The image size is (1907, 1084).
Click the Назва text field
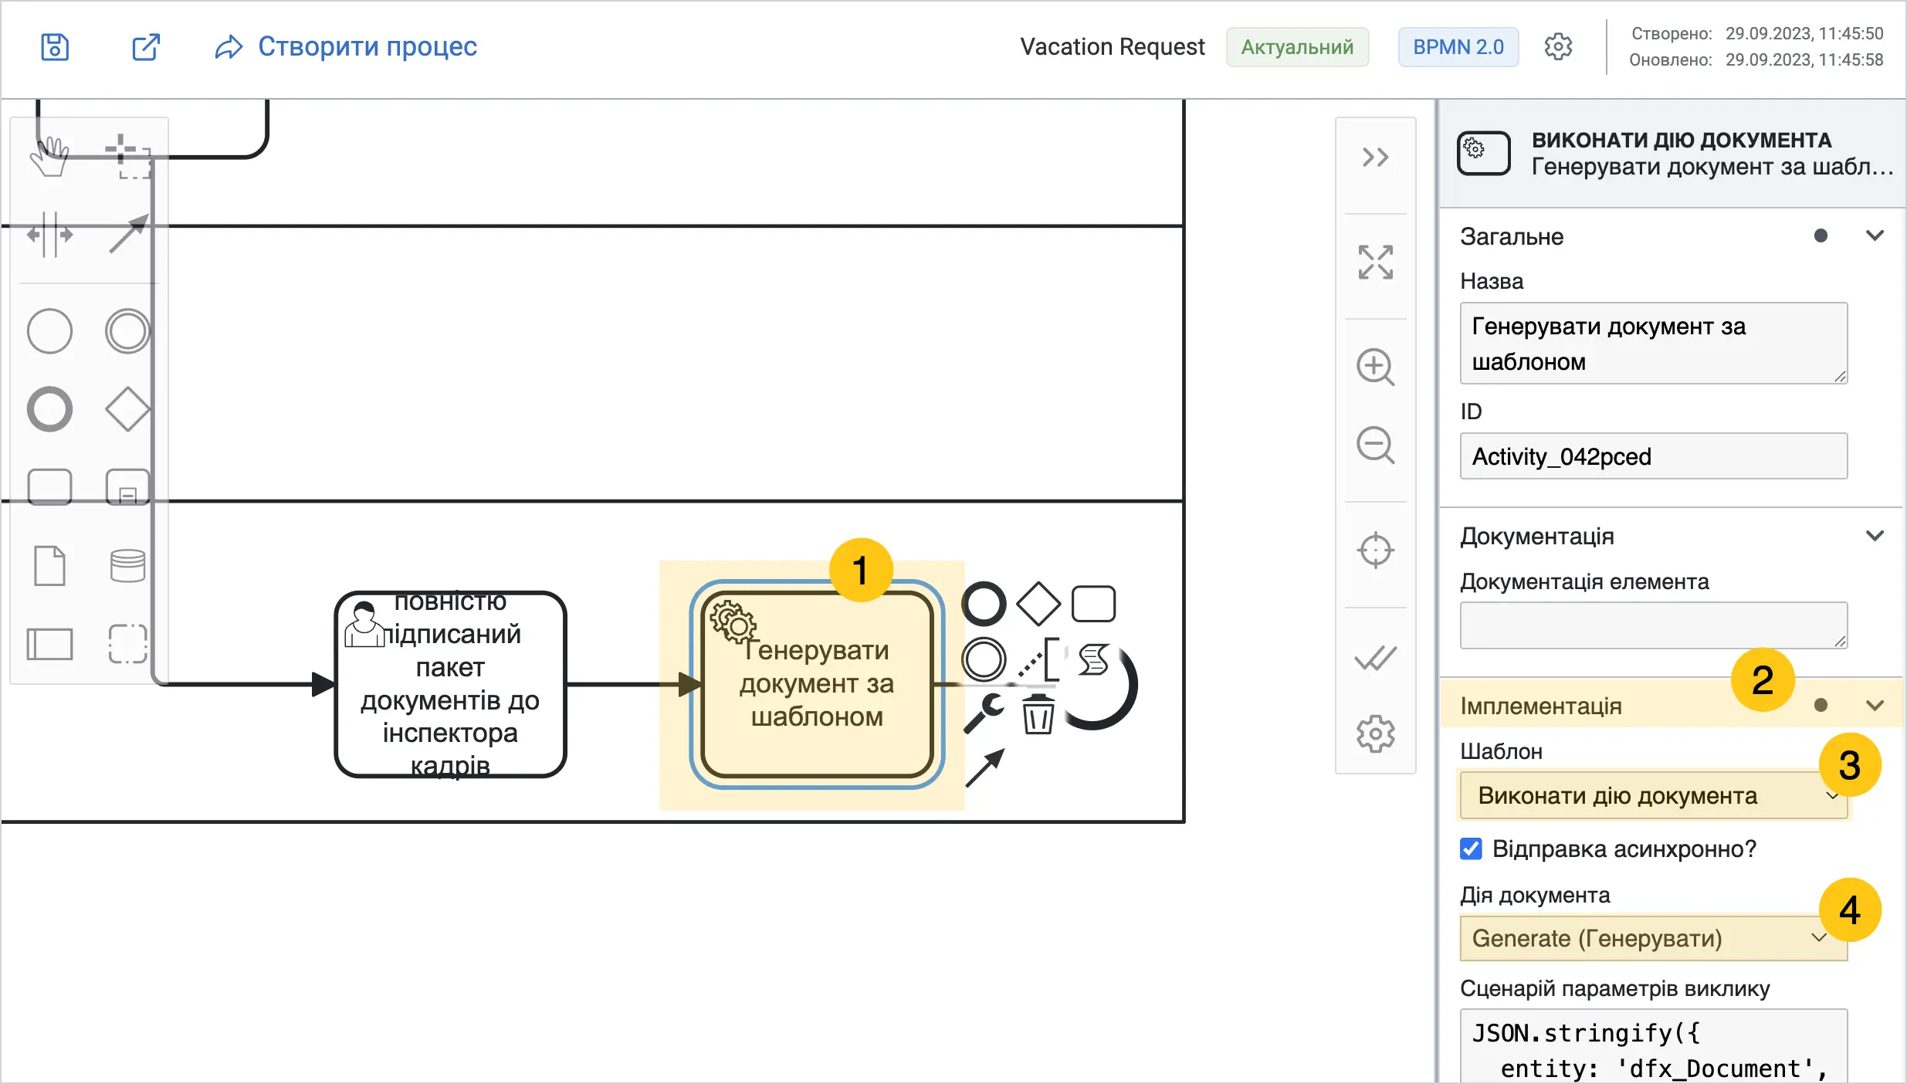click(1653, 343)
